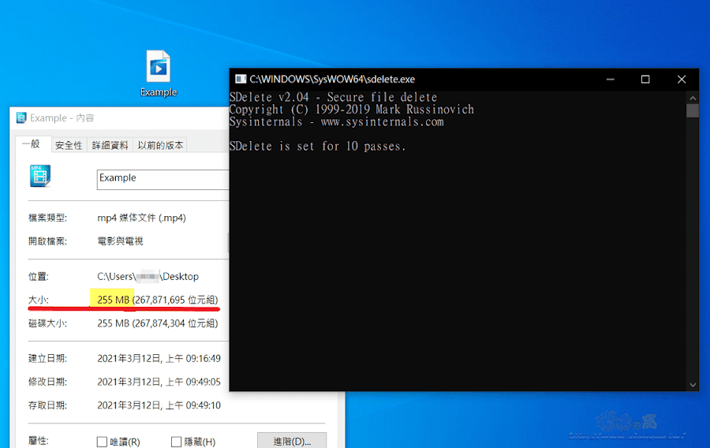Click the 'SDelete v2.04 - Secure file delete' line
Image resolution: width=710 pixels, height=448 pixels.
[x=333, y=97]
